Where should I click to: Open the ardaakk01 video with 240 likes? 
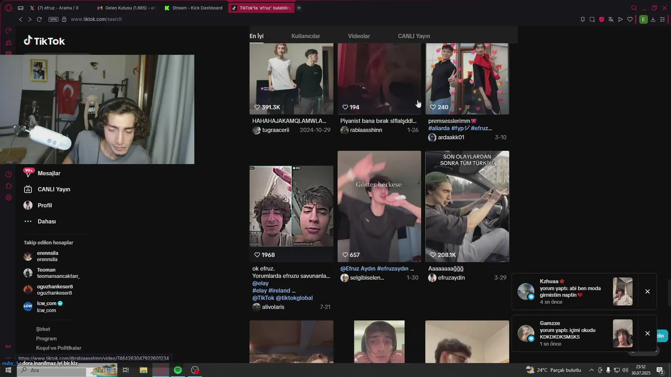coord(467,79)
